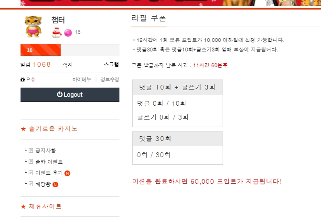Image resolution: width=321 pixels, height=220 pixels.
Task: Click the orange level 16 progress bar
Action: coord(41,50)
